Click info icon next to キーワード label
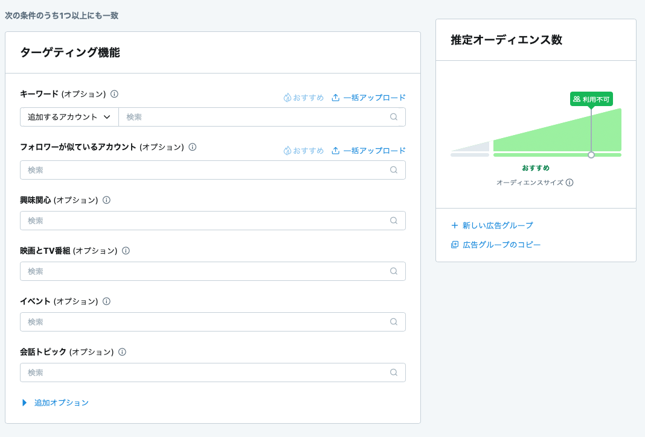The image size is (645, 437). pyautogui.click(x=114, y=94)
